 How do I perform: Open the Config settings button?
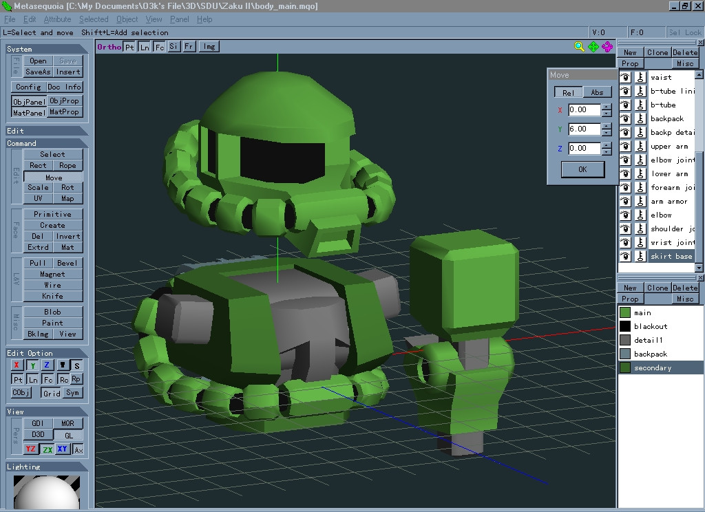(28, 87)
